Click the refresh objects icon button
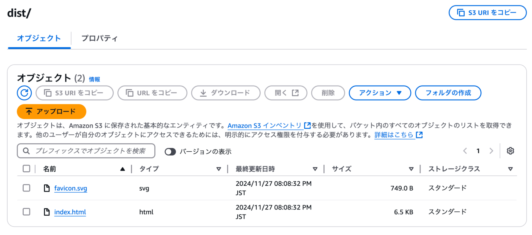This screenshot has height=235, width=532. [x=24, y=93]
